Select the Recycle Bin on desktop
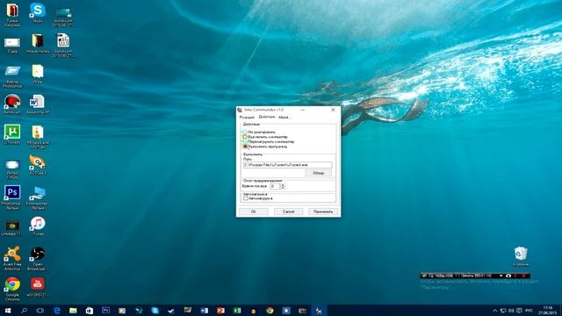 [x=521, y=255]
